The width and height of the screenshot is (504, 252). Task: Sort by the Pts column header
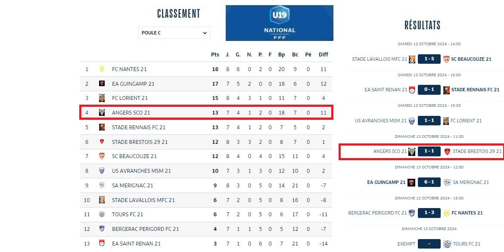(215, 55)
